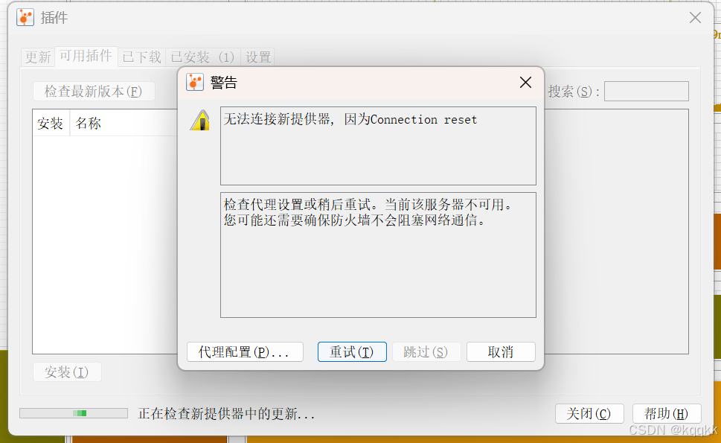Click 检查最新版本(F) button
This screenshot has width=721, height=443.
click(94, 91)
